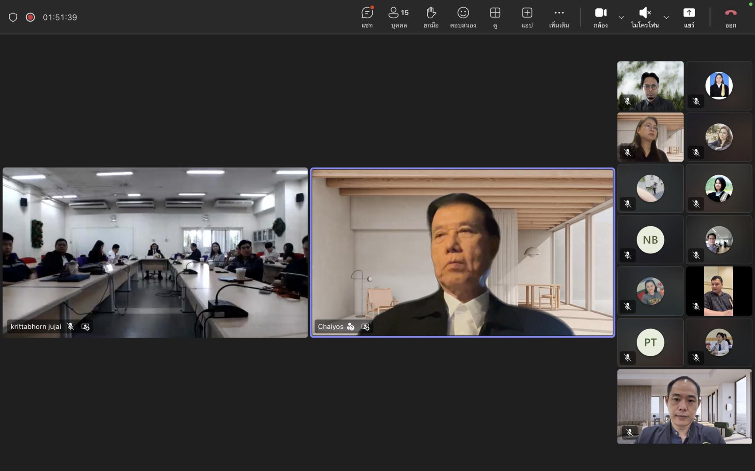The image size is (755, 471).
Task: Click the info icon next to Chaiyos's name
Action: tap(351, 327)
